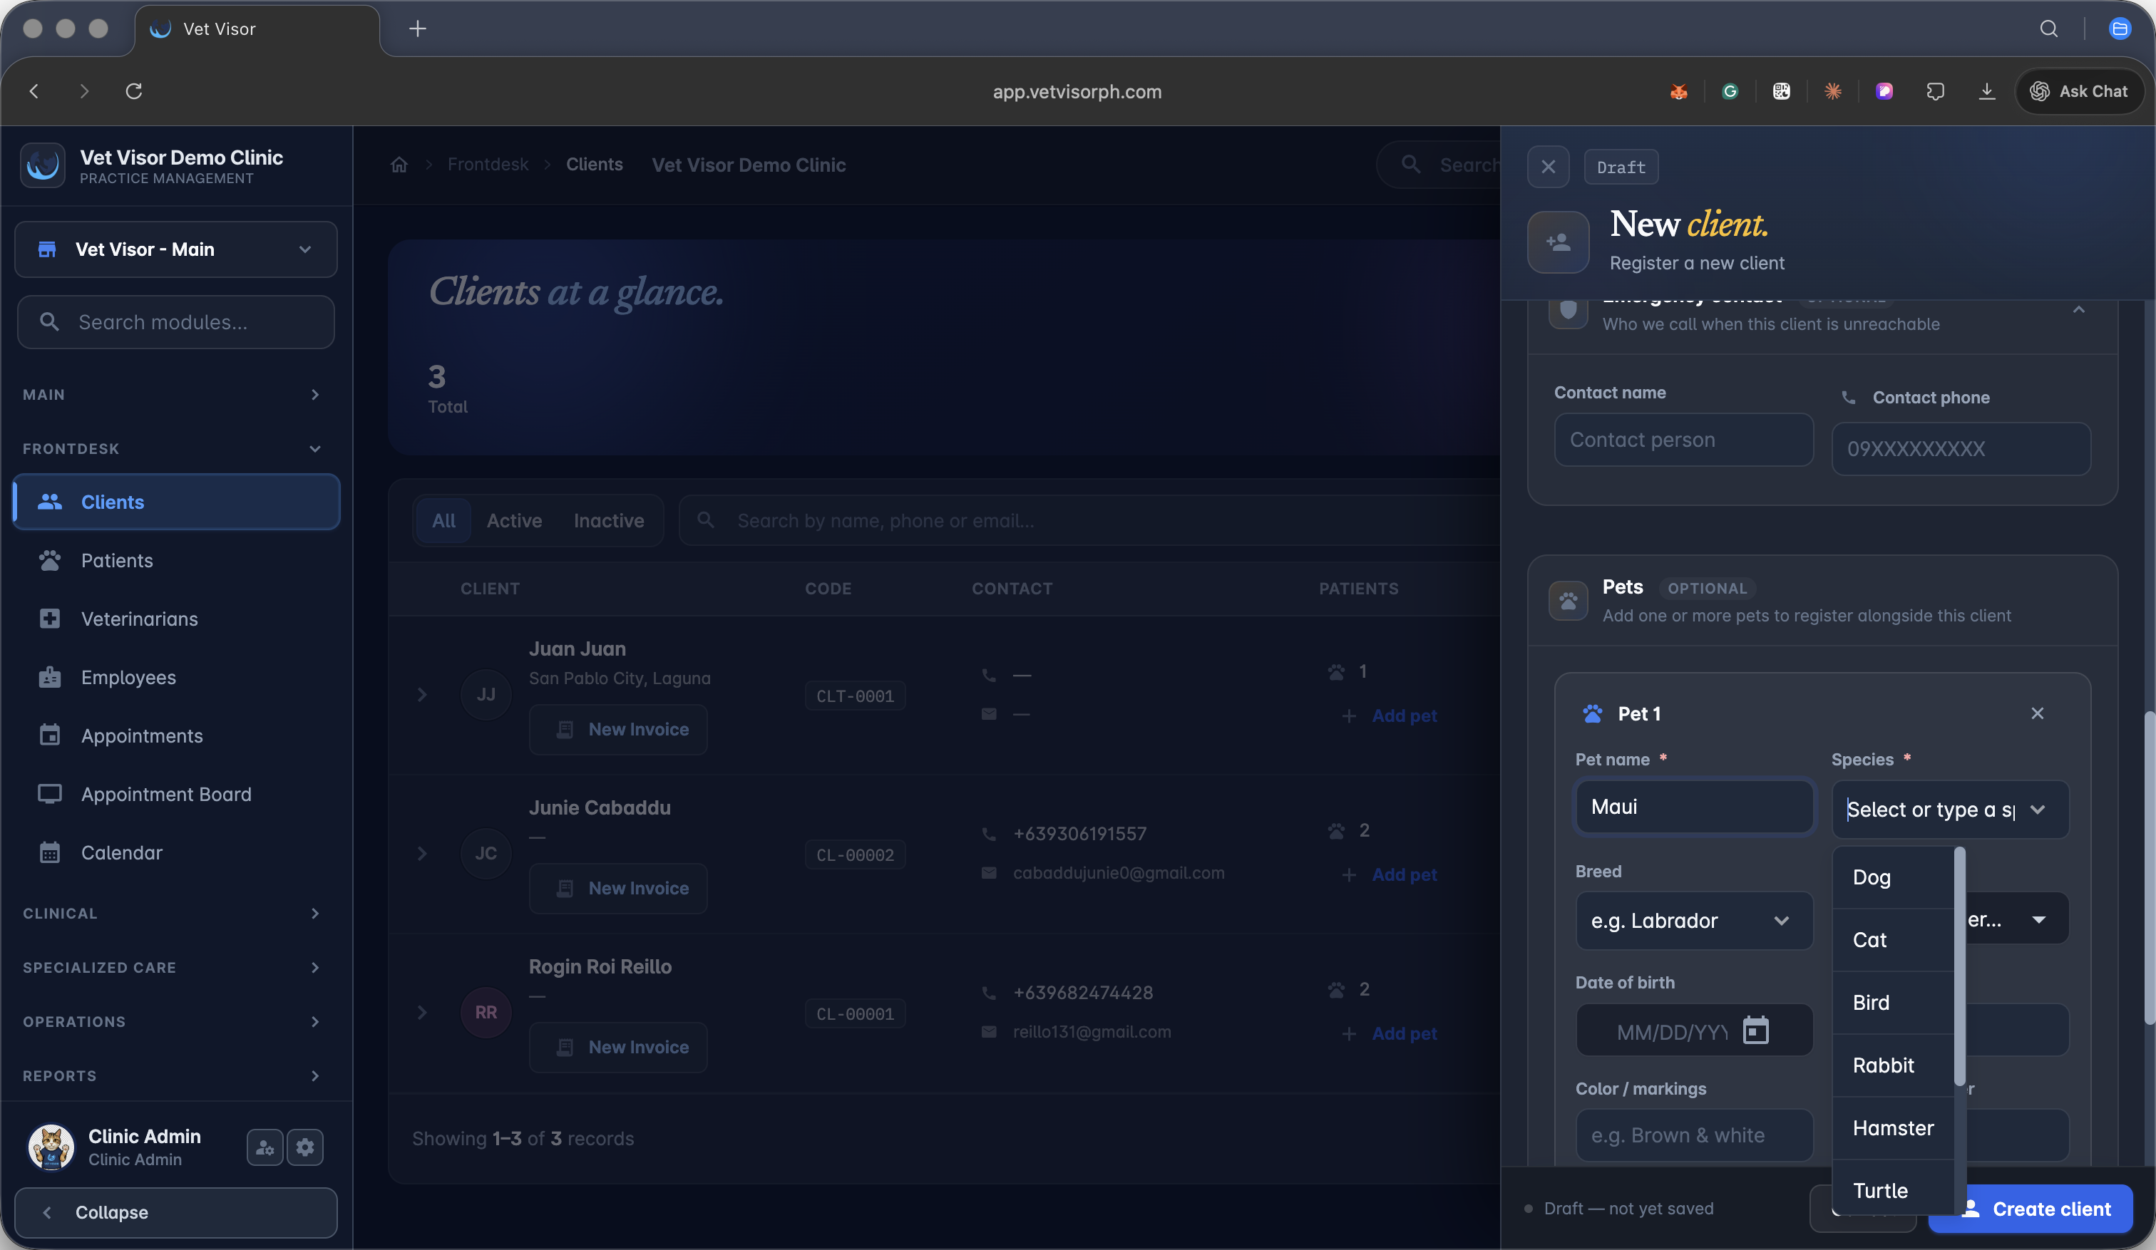Switch to the Inactive clients filter tab
This screenshot has width=2156, height=1250.
[x=608, y=521]
